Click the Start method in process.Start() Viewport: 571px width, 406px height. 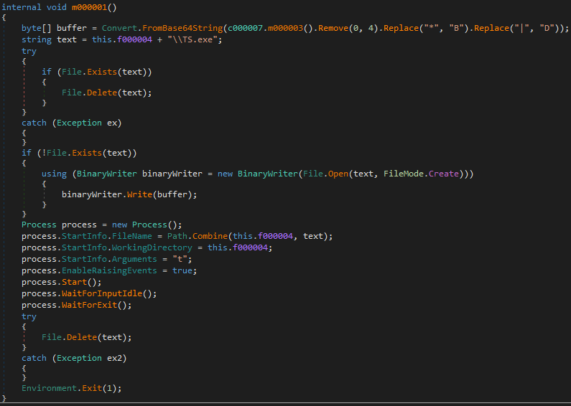[74, 282]
